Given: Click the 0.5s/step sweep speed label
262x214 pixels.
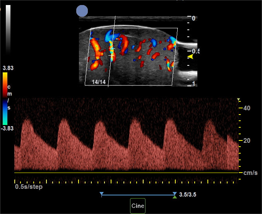Looking at the screenshot, I should coord(29,187).
